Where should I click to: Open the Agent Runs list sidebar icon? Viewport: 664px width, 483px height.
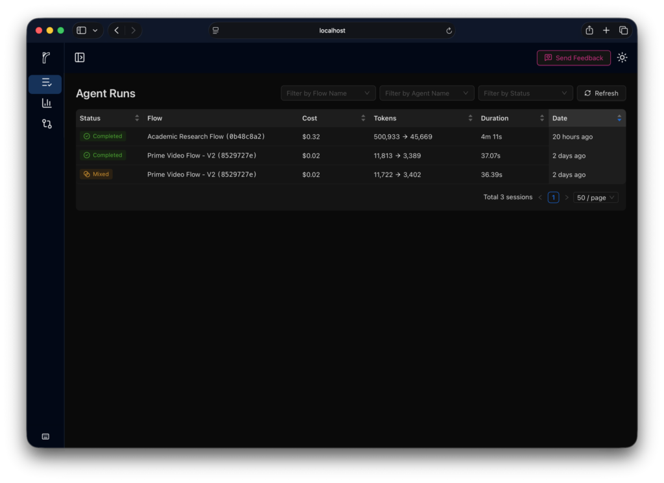click(x=45, y=83)
